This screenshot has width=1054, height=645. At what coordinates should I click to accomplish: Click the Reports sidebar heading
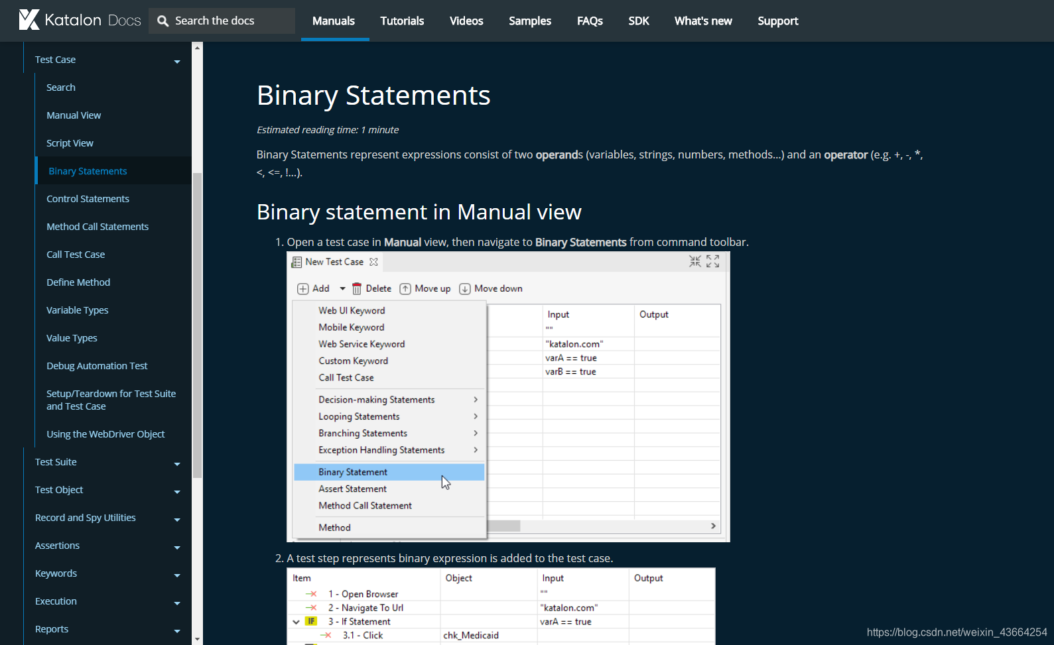pos(52,629)
